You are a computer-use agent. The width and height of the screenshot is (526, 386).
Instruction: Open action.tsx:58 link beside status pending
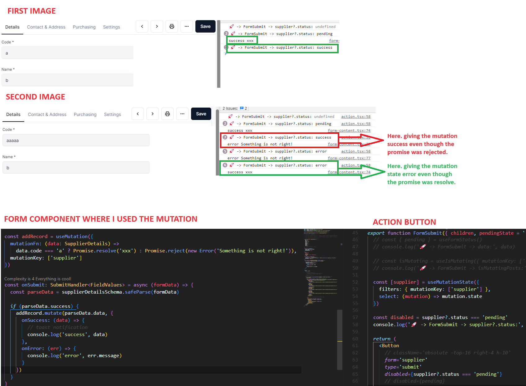pos(356,124)
